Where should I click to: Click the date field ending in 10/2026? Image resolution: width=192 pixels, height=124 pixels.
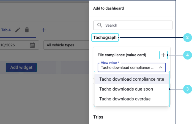[x=19, y=45]
